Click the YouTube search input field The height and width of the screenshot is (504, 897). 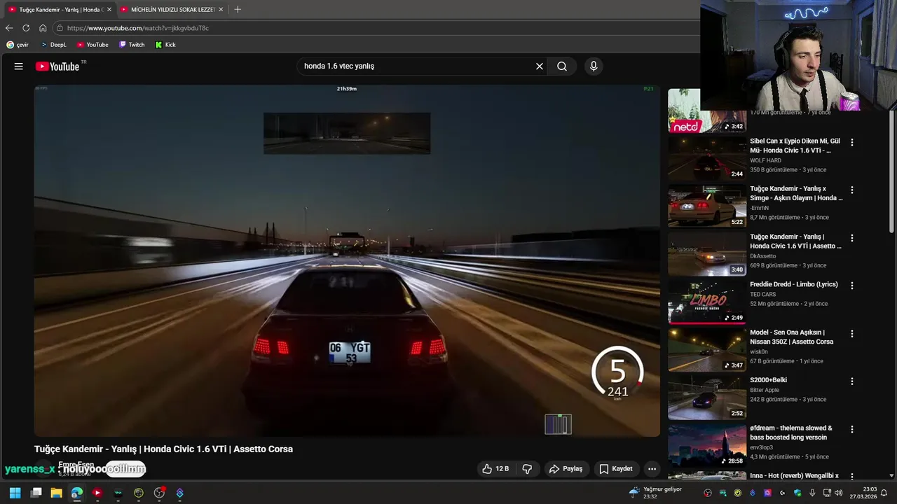pos(417,66)
